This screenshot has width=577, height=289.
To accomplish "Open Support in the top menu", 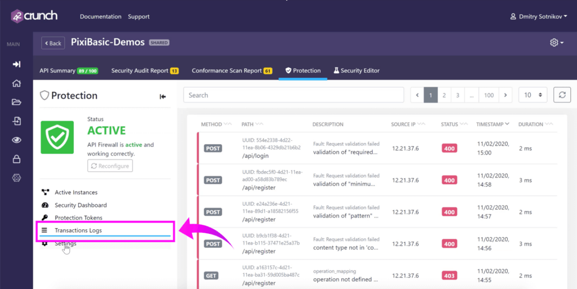I will point(139,16).
